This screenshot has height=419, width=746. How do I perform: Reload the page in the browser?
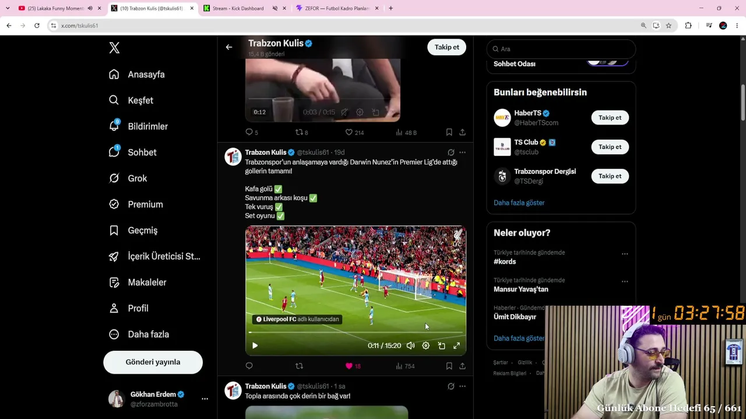click(x=37, y=26)
